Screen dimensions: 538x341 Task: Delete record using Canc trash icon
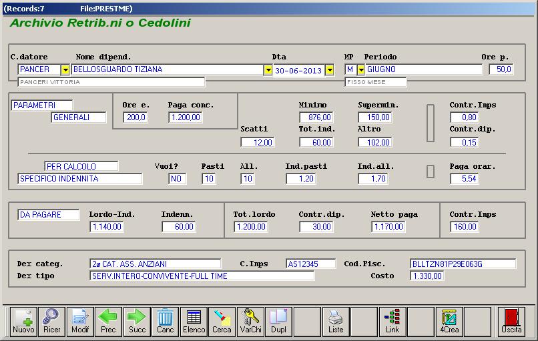point(165,322)
